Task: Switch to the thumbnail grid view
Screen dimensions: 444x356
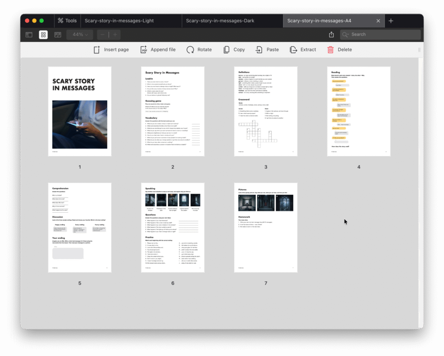Action: (x=43, y=35)
